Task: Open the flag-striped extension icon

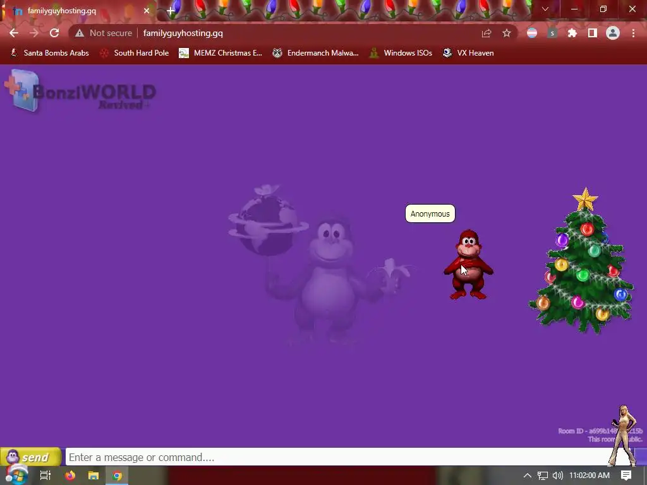Action: pos(532,33)
